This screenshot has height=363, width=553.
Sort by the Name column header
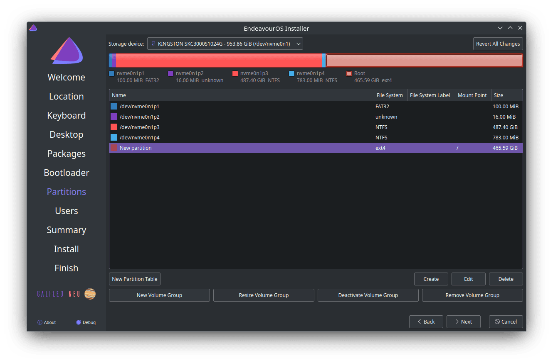242,95
